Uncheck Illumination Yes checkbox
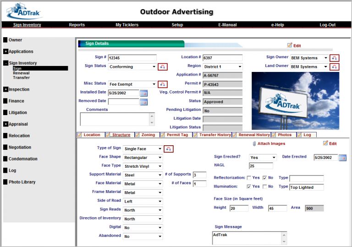The height and width of the screenshot is (247, 352). tap(249, 187)
